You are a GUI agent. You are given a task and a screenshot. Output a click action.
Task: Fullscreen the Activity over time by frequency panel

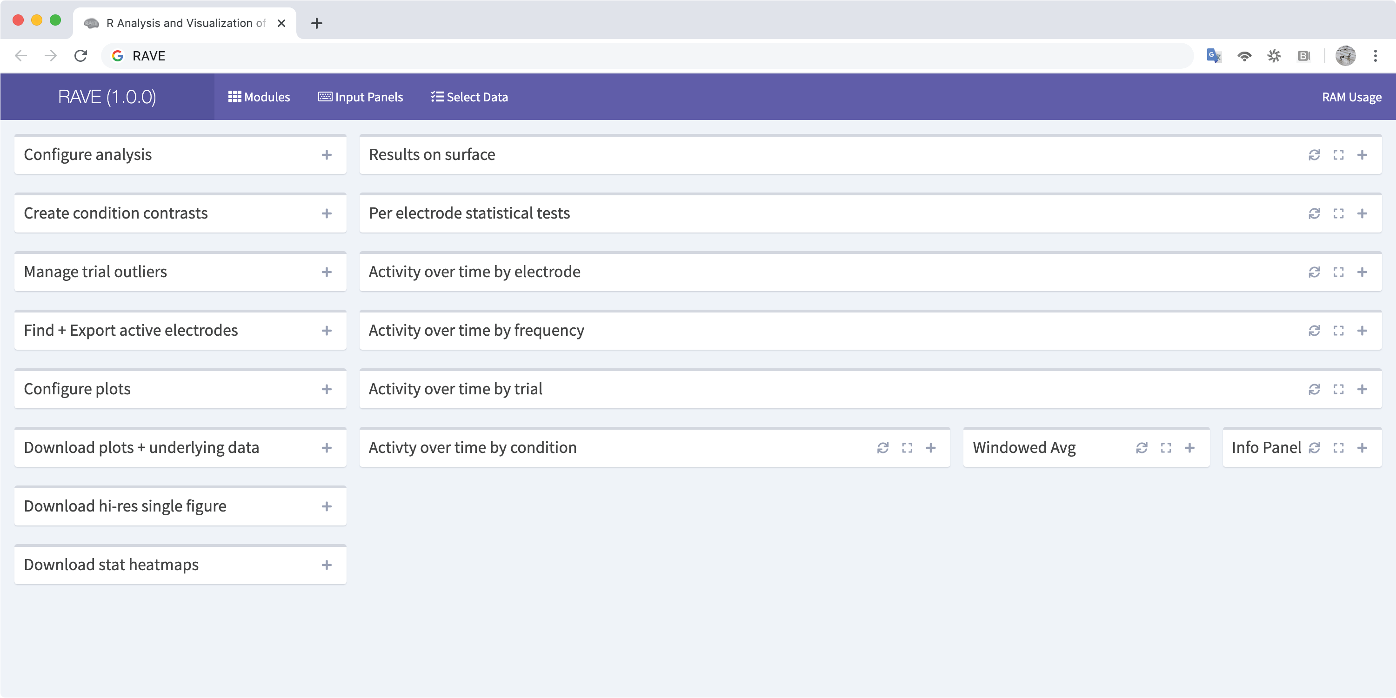1338,331
